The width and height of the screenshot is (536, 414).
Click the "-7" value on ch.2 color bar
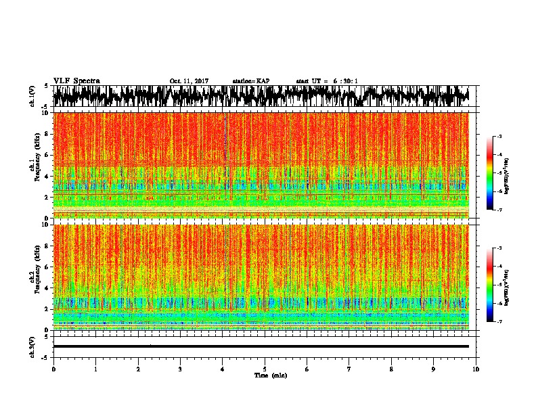point(499,321)
